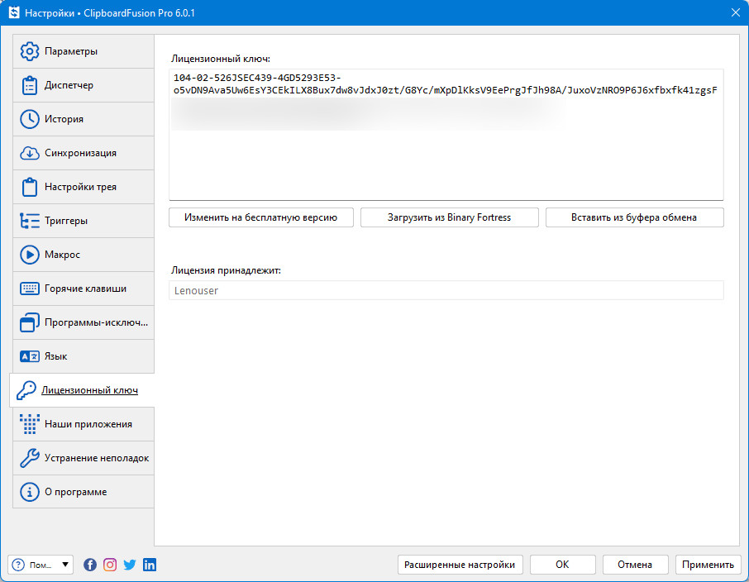Open the Параметры gear icon section
Screen dimensions: 749x582
[30, 51]
